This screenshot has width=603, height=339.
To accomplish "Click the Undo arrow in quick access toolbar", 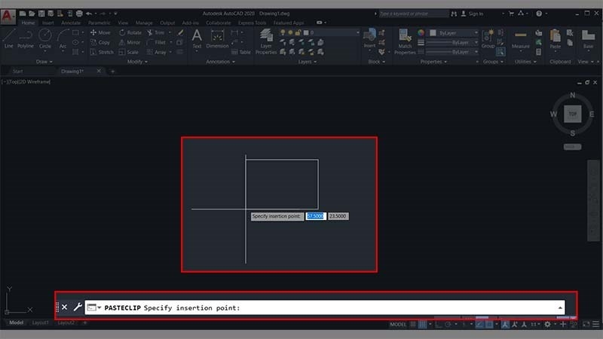I will [x=89, y=14].
